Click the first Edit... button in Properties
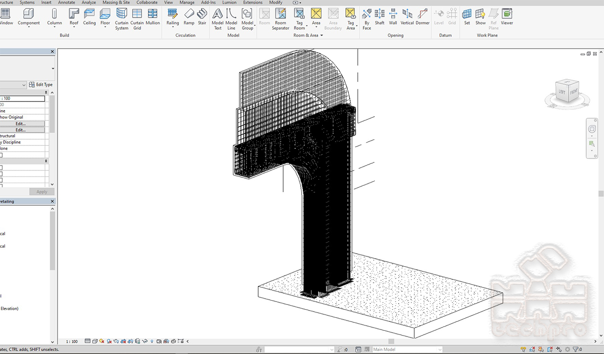The image size is (604, 354). [20, 124]
